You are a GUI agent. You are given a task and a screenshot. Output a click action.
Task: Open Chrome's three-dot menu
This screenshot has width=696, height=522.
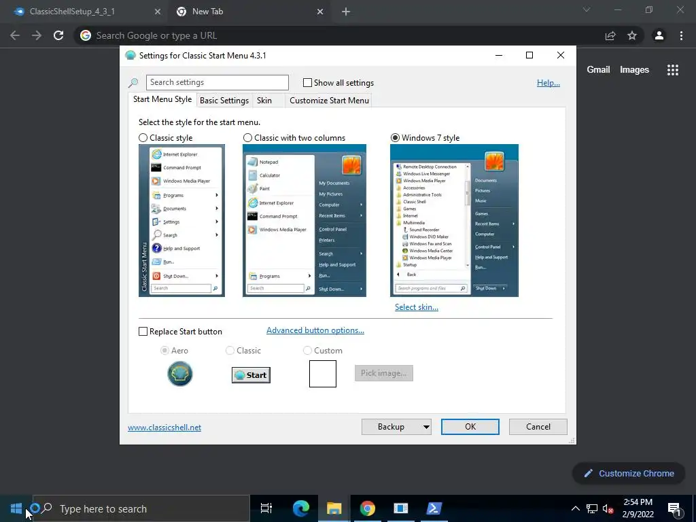click(681, 35)
